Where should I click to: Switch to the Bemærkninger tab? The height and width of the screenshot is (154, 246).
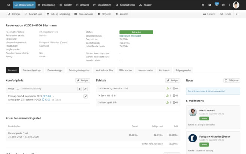(x=55, y=70)
